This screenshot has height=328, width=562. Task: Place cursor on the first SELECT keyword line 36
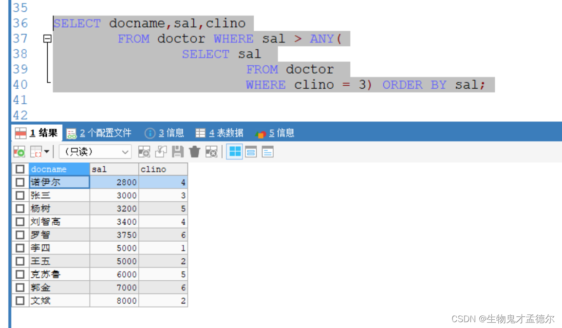click(77, 23)
